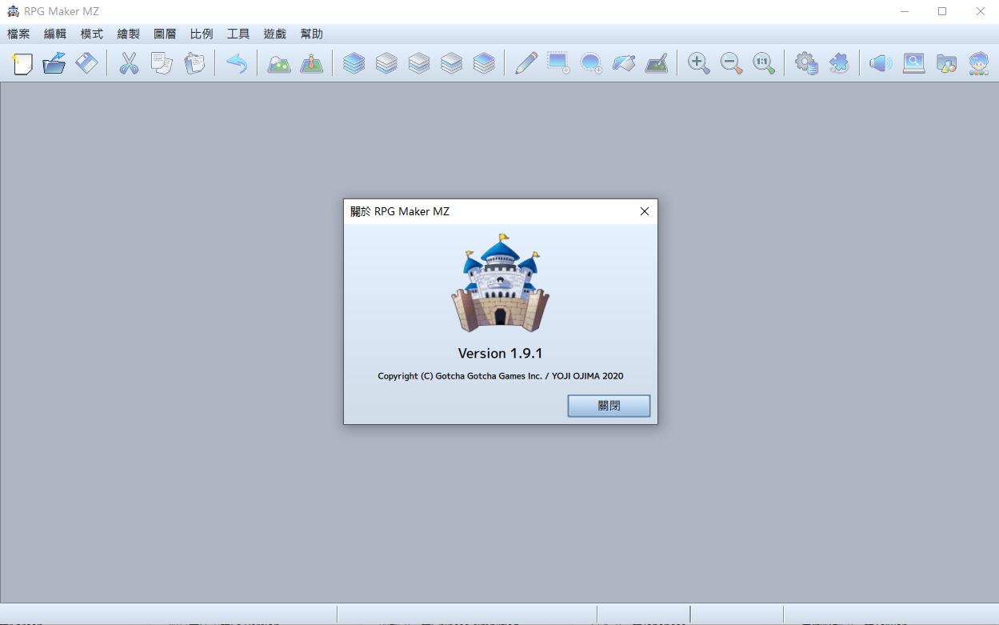The image size is (999, 625).
Task: Click the 關閉 button in the About dialog
Action: (609, 406)
